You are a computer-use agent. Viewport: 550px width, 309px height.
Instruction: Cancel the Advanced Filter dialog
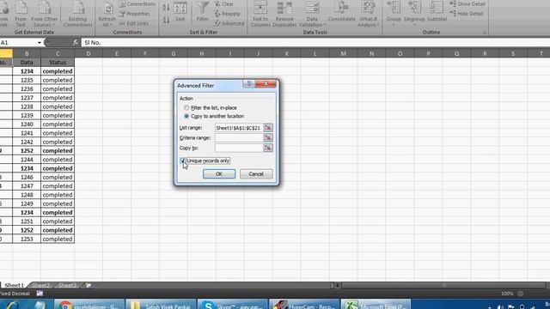(256, 174)
